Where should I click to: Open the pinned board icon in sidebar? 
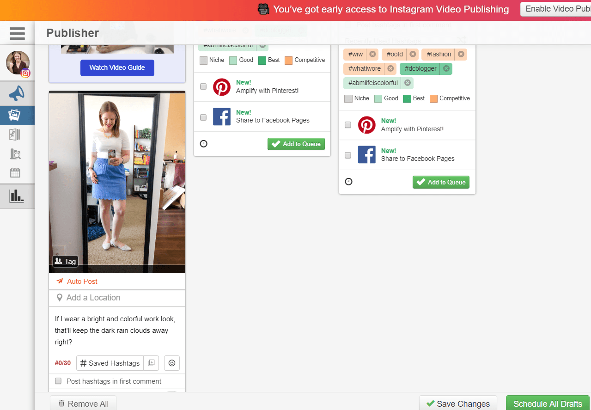[15, 135]
